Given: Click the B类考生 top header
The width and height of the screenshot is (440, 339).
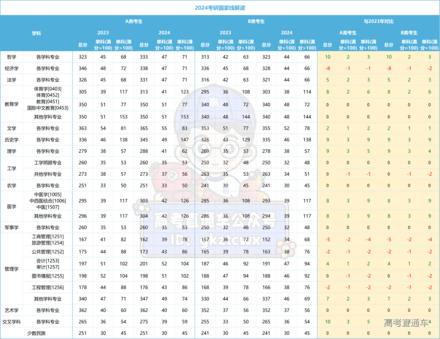Looking at the screenshot, I should coord(256,21).
